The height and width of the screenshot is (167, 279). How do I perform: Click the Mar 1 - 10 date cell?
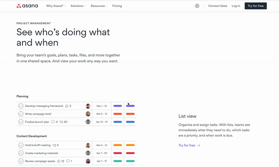[x=102, y=106]
